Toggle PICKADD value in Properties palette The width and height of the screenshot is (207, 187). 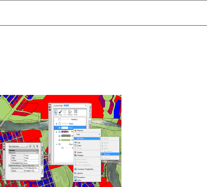coord(30,146)
